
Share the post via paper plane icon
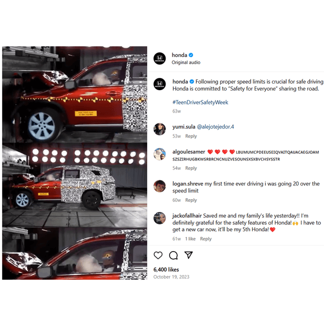tap(188, 255)
